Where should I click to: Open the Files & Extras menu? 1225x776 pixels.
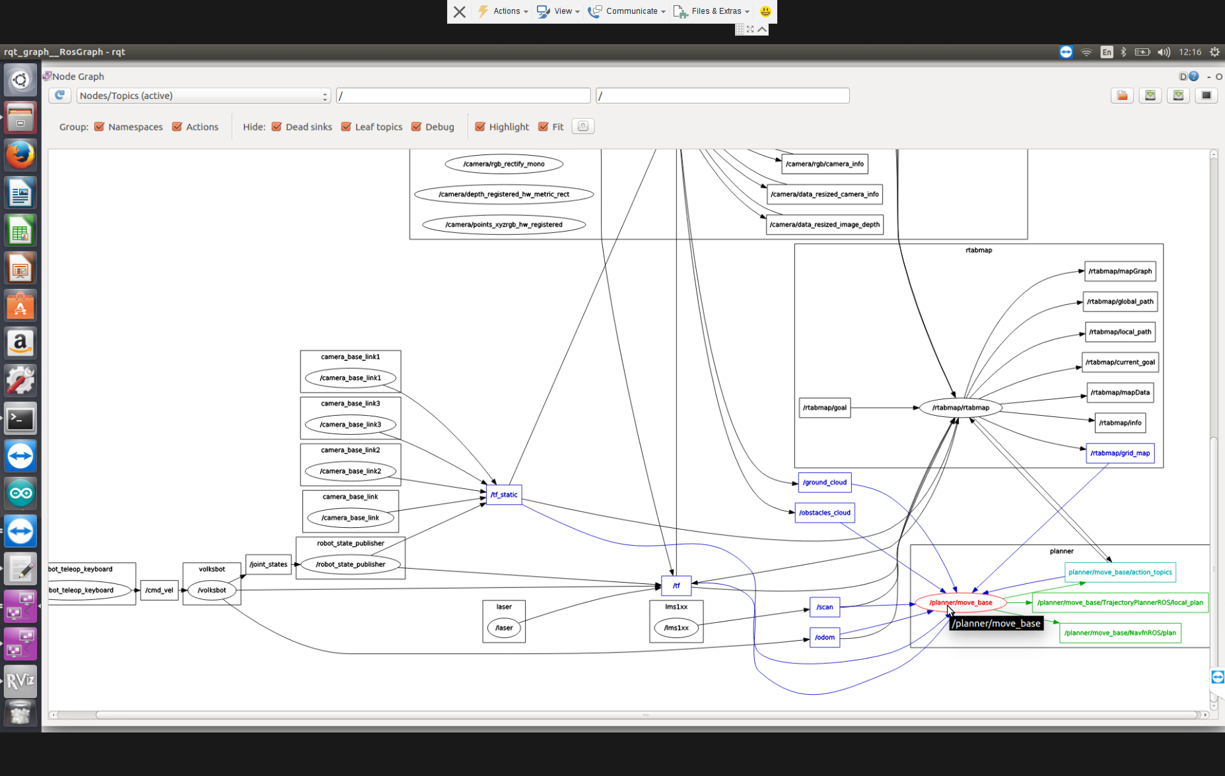point(712,11)
